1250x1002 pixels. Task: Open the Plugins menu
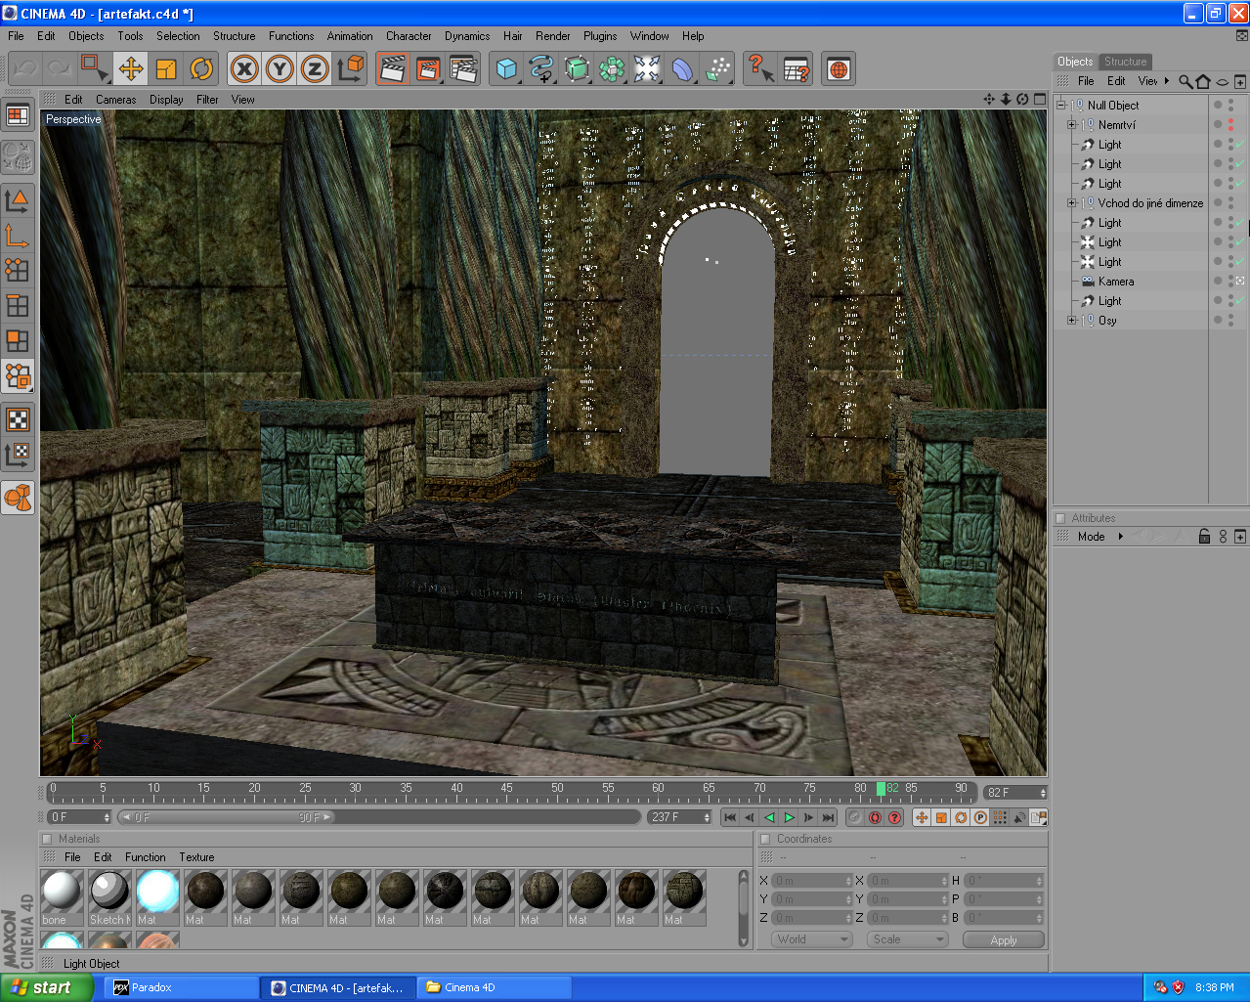coord(600,36)
